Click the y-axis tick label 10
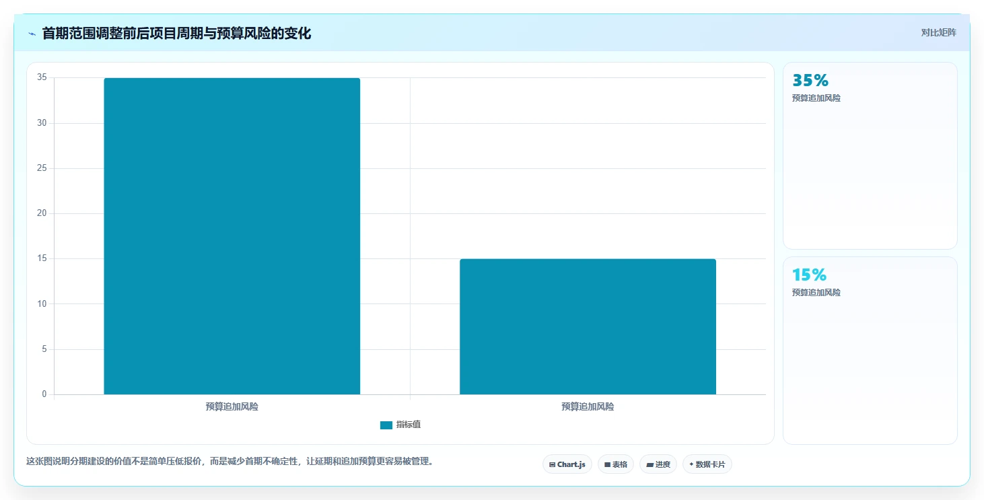 click(x=42, y=304)
